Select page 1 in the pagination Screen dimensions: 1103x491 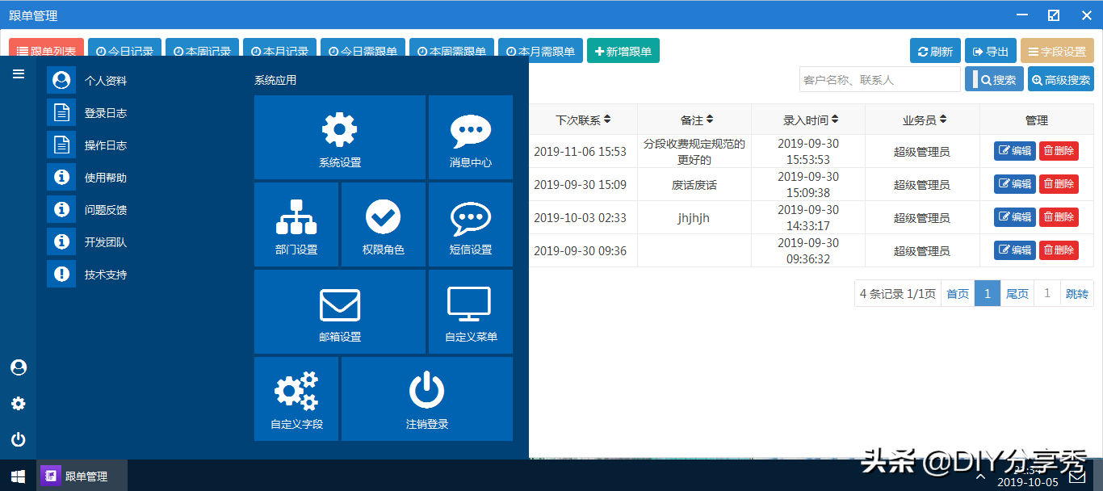[x=988, y=293]
